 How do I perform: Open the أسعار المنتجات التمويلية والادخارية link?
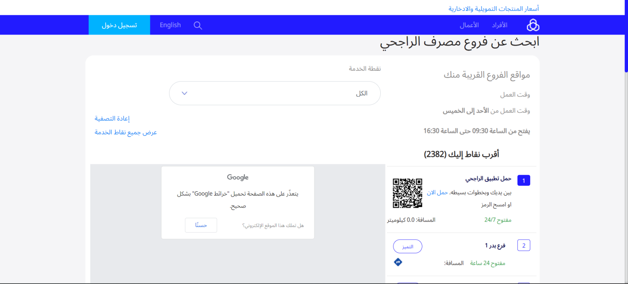pos(494,9)
